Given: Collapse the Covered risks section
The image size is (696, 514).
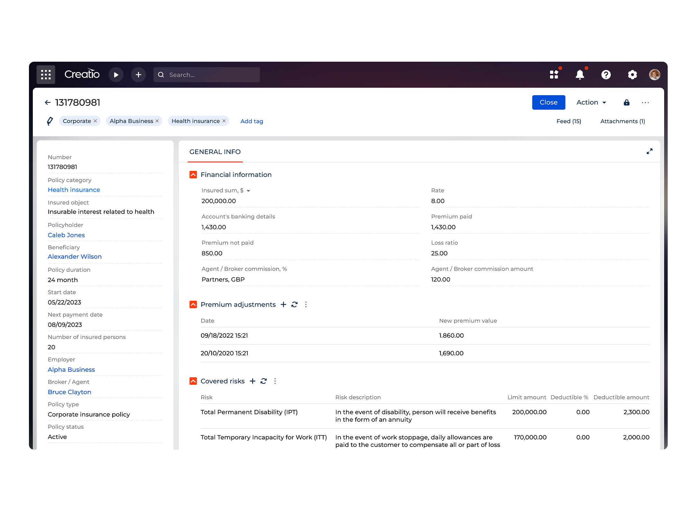Looking at the screenshot, I should pos(193,381).
